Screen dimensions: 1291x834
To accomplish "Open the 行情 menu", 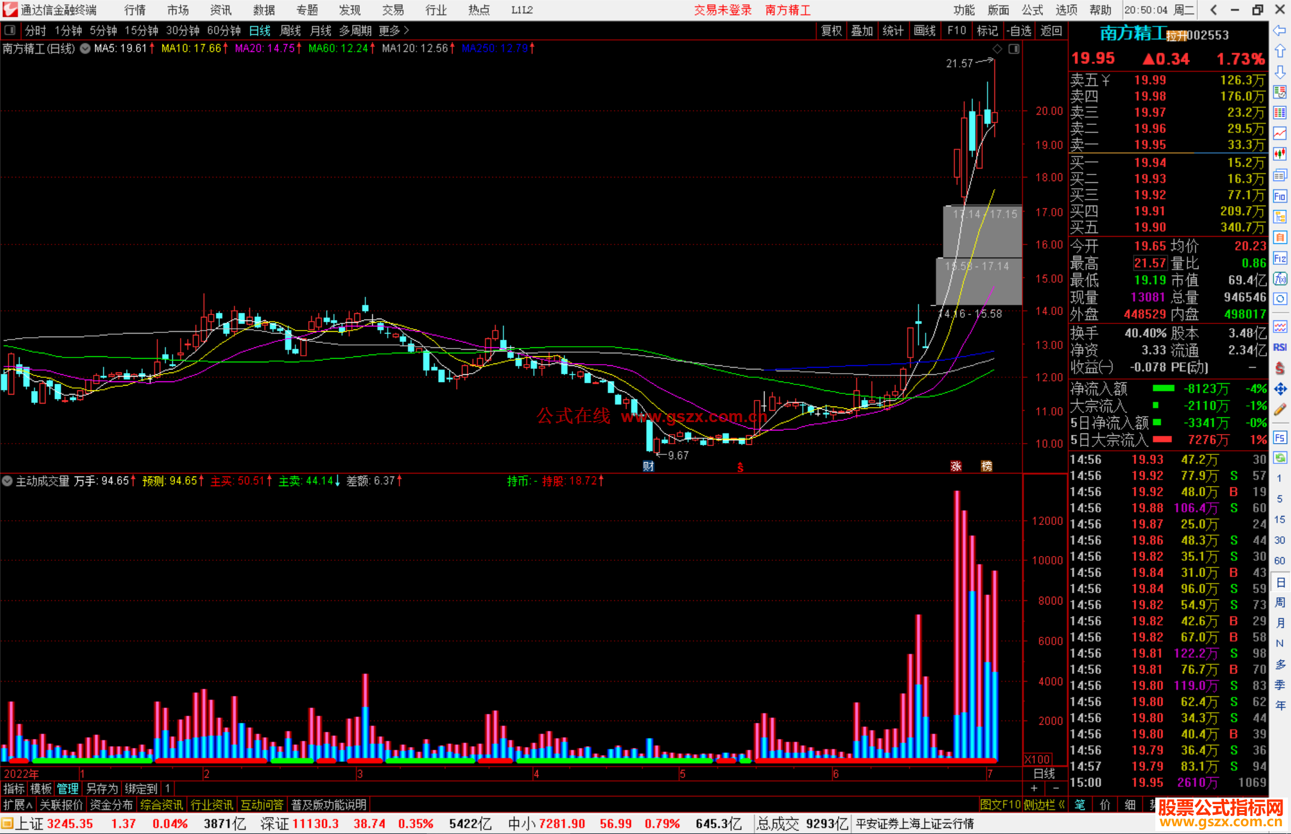I will coord(134,10).
